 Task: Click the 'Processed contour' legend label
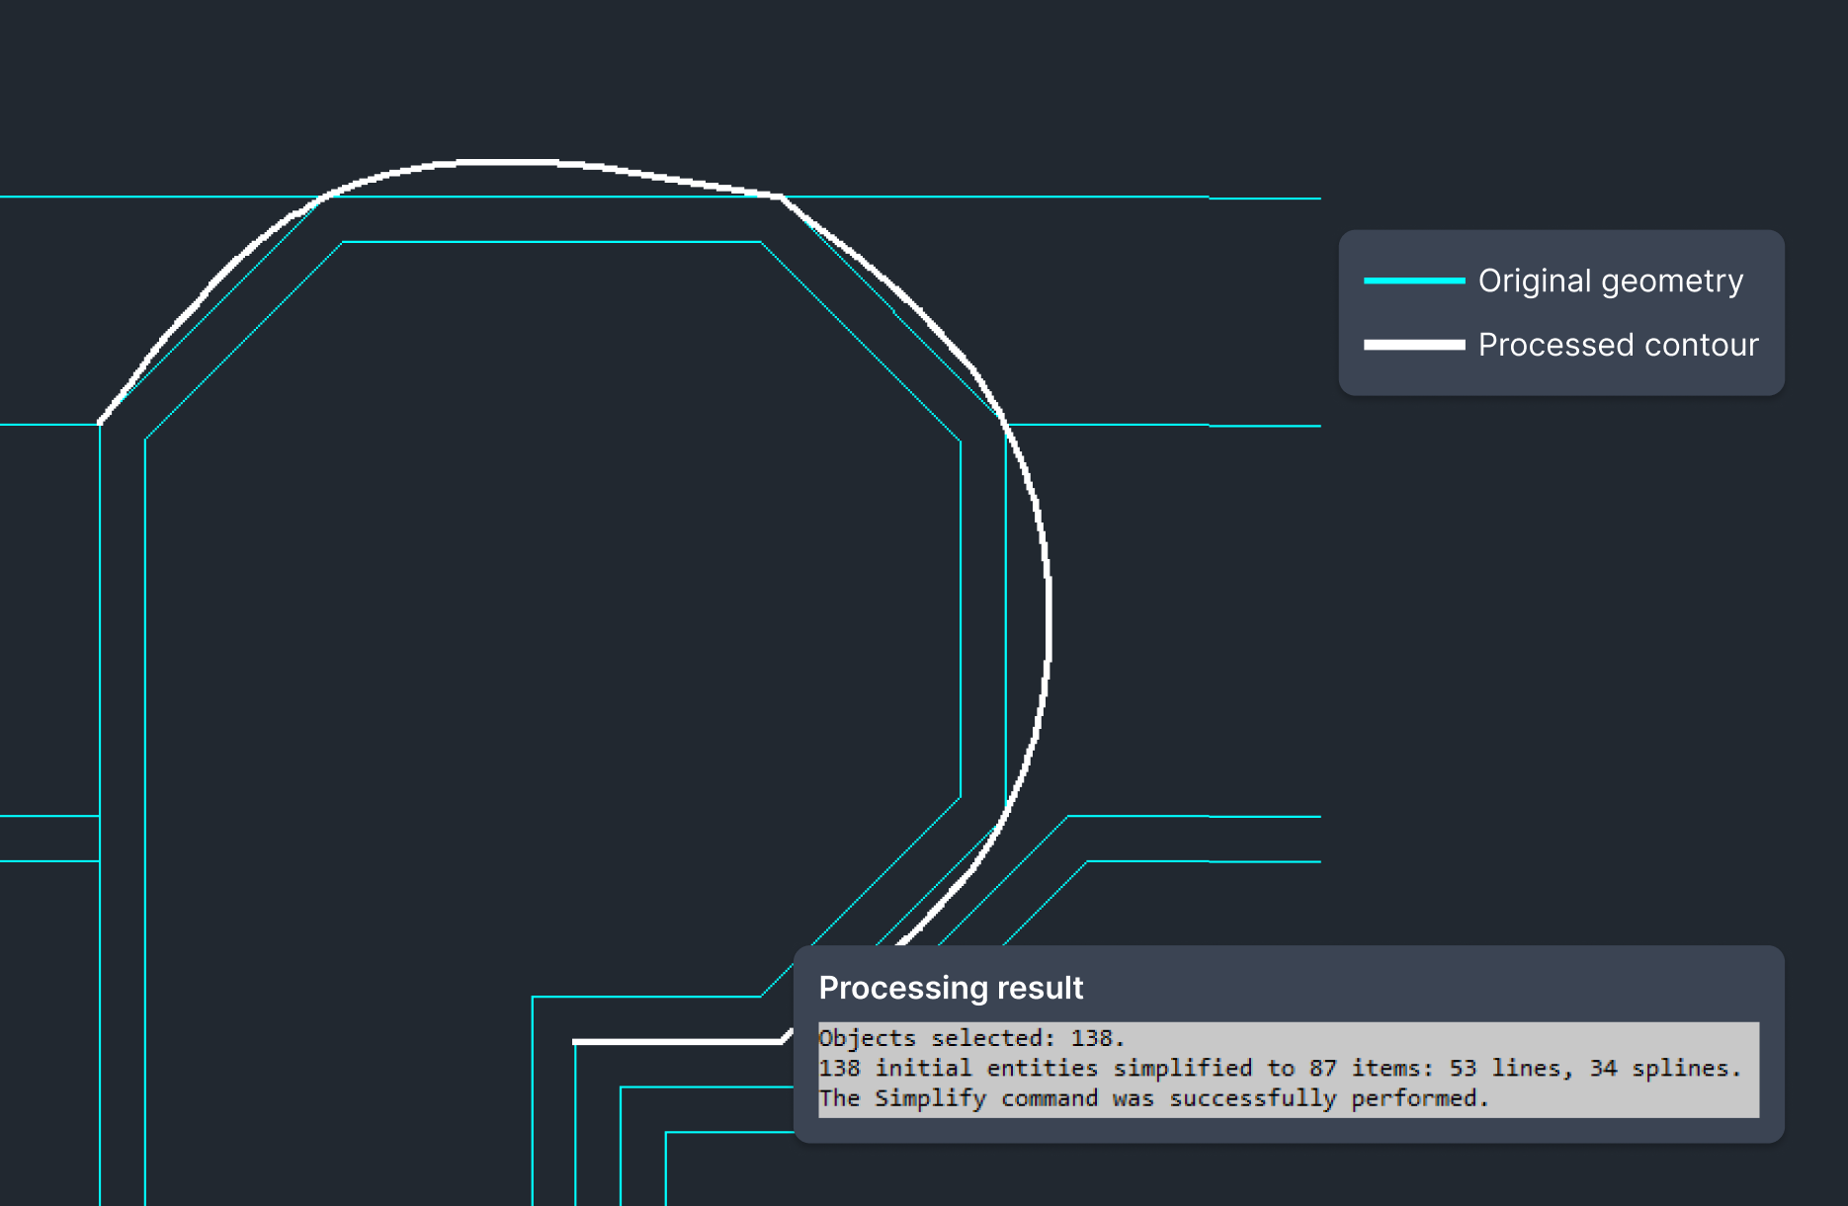pos(1618,345)
